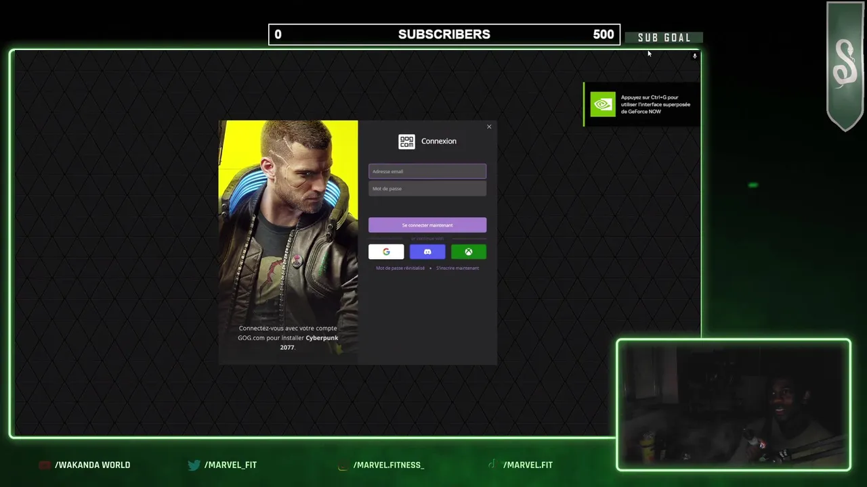Click the /MARVEL_FIT Twitter handle text
The width and height of the screenshot is (867, 487).
coord(230,465)
